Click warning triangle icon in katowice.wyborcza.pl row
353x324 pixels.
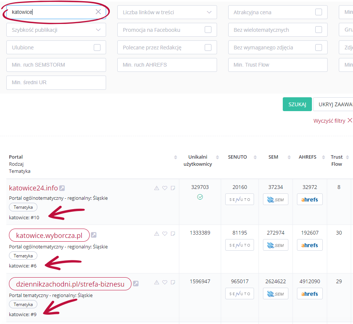[x=157, y=233]
